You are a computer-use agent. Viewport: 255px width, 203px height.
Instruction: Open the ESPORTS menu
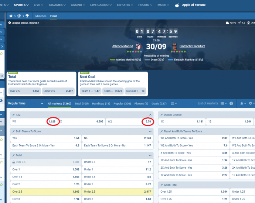pos(125,5)
